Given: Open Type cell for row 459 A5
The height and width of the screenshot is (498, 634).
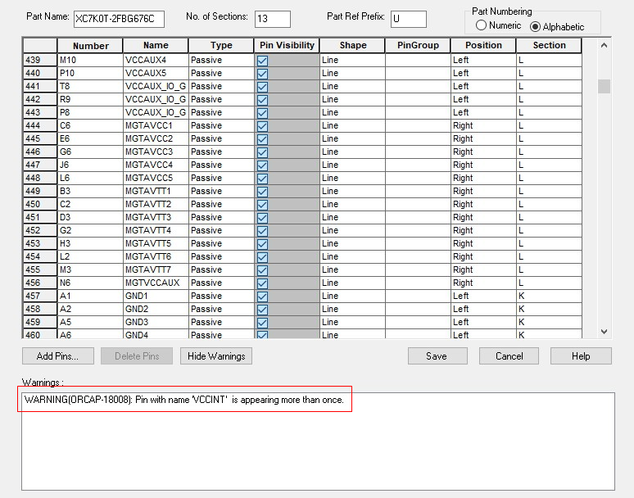Looking at the screenshot, I should pyautogui.click(x=221, y=322).
